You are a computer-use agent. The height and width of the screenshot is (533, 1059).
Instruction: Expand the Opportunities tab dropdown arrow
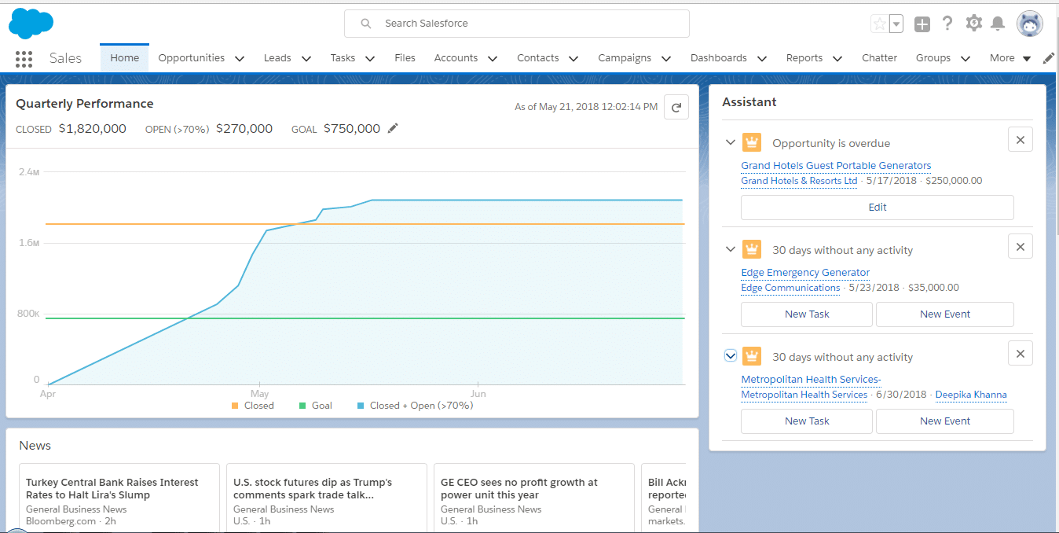coord(238,57)
